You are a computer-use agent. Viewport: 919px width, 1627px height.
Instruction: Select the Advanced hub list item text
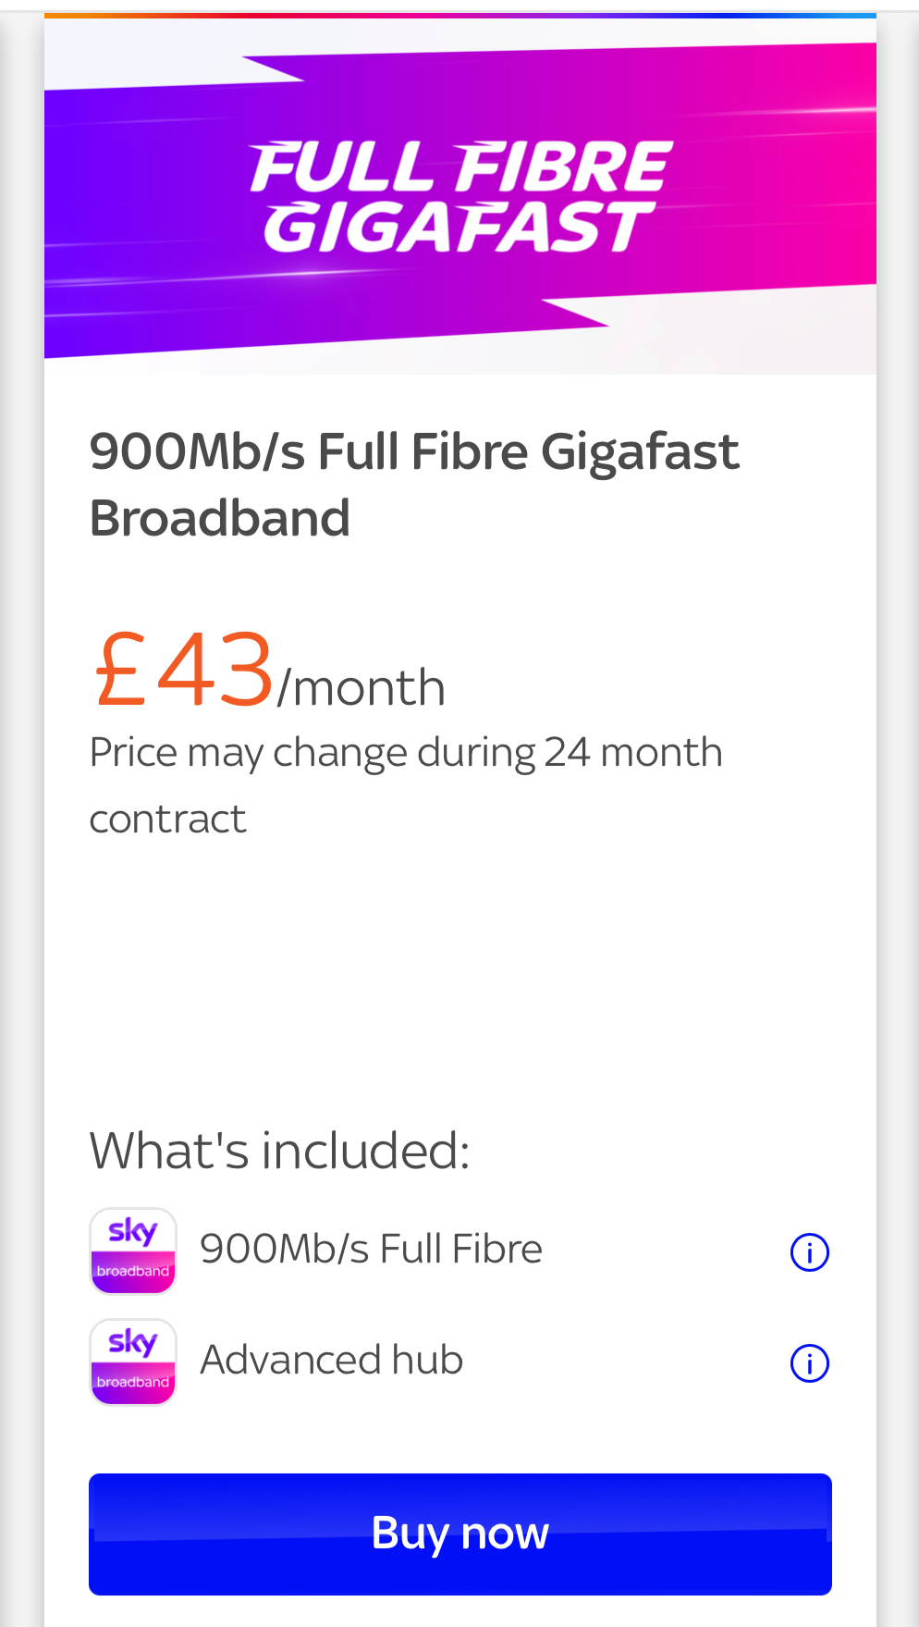331,1361
